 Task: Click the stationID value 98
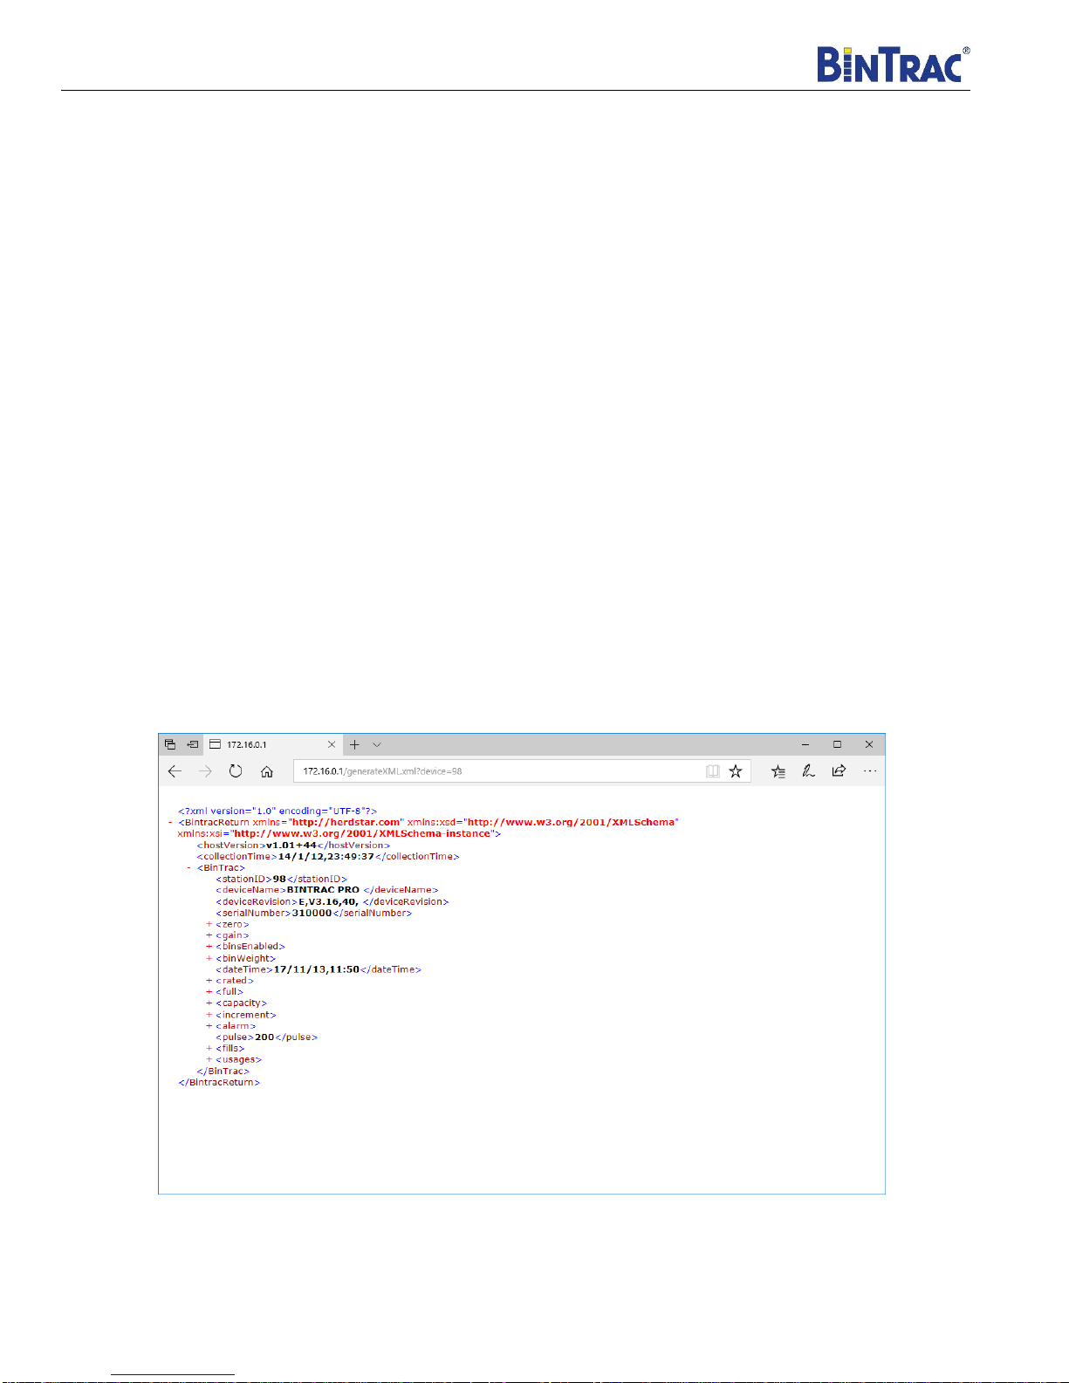pyautogui.click(x=279, y=880)
